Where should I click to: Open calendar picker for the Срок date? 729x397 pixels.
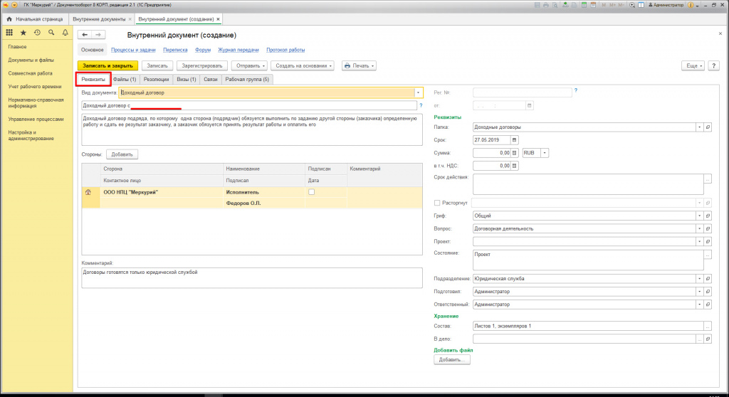tap(515, 139)
